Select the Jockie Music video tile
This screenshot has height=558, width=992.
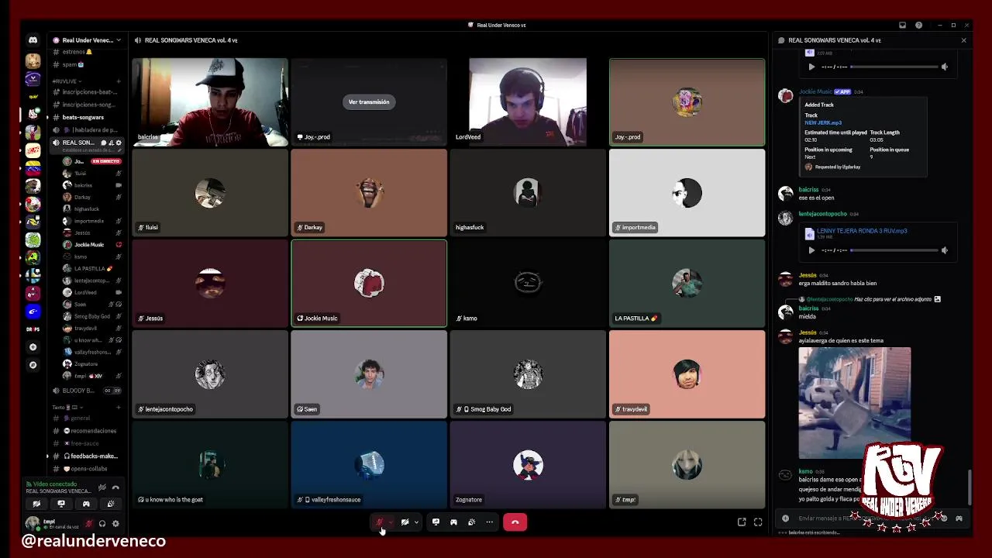click(369, 284)
